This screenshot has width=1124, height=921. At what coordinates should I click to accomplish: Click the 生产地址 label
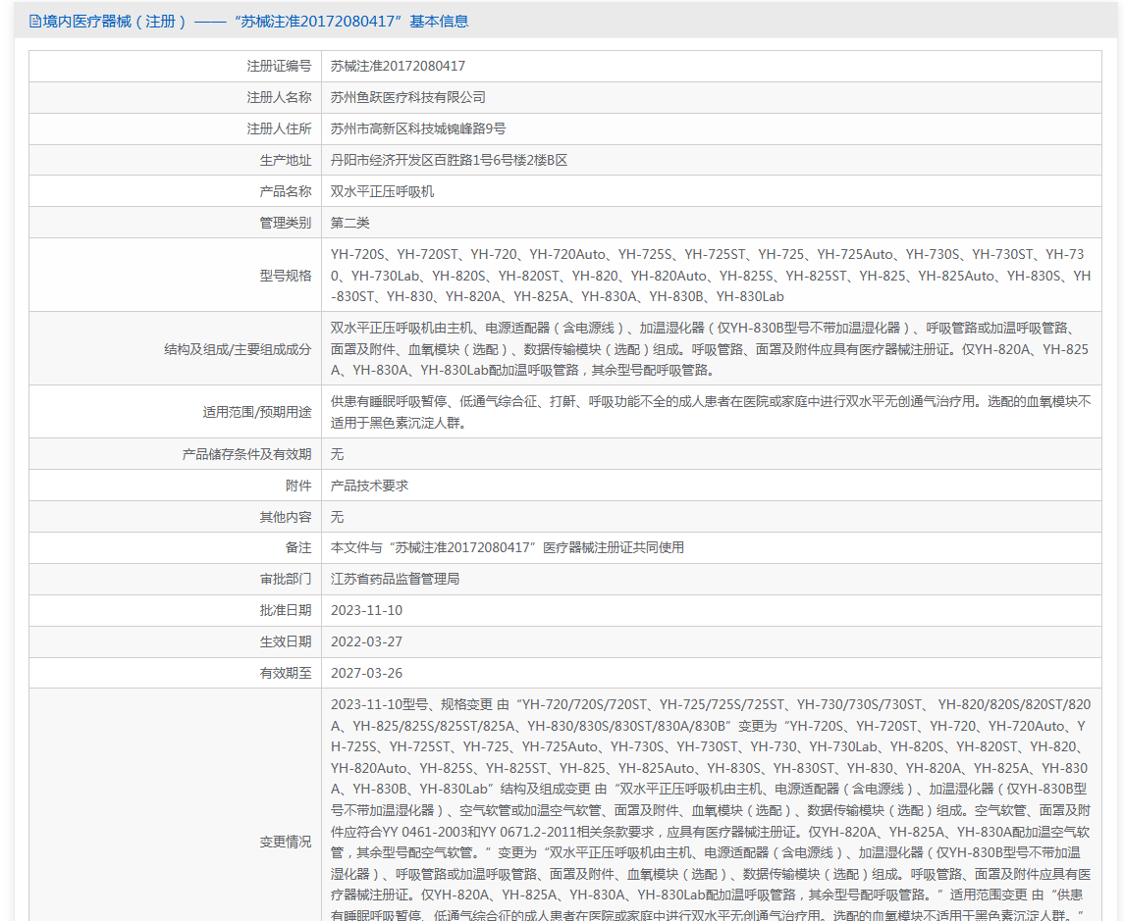coord(286,161)
